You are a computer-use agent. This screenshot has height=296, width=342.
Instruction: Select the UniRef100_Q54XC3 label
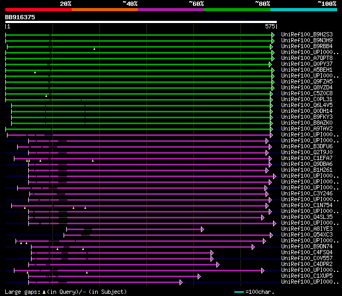307,235
